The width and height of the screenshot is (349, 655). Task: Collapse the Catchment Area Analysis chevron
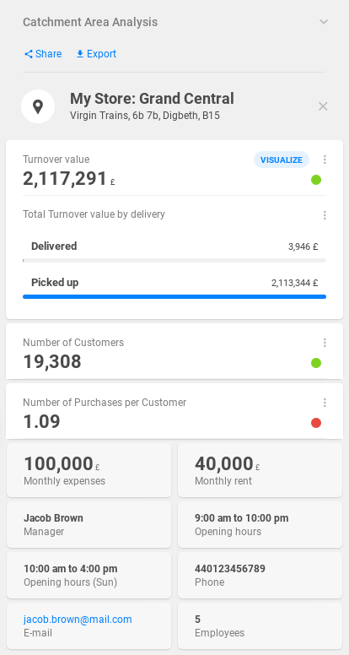324,22
